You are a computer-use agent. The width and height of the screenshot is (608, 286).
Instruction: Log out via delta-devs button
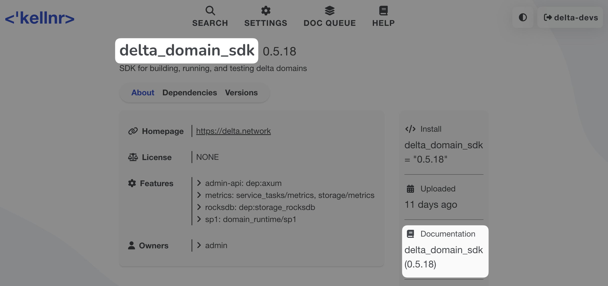point(570,18)
